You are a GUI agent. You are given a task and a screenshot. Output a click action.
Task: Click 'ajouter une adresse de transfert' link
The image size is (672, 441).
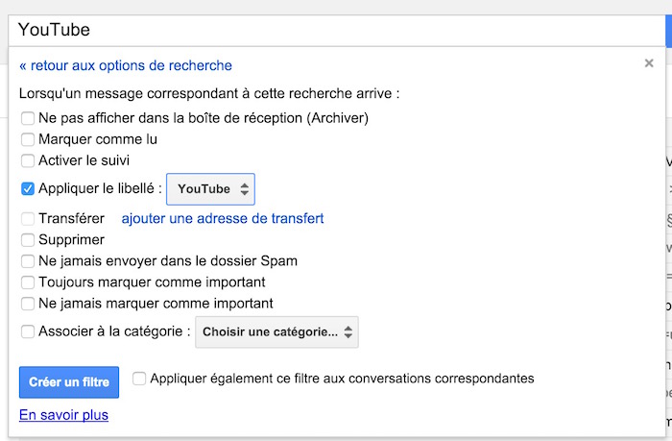click(222, 219)
